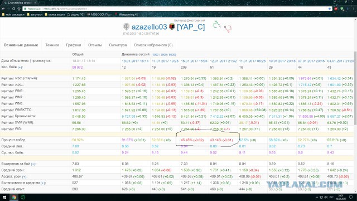Switch to the Сигнатура tab
Viewport: 357px width, 201px height.
click(118, 45)
